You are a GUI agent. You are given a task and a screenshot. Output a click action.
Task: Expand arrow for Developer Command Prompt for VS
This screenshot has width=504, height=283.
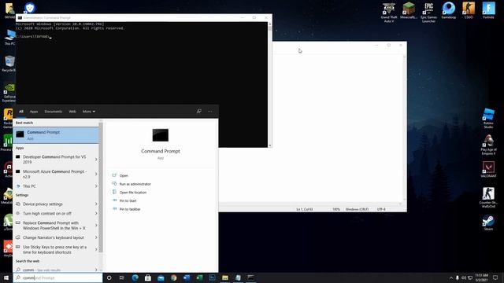point(96,159)
